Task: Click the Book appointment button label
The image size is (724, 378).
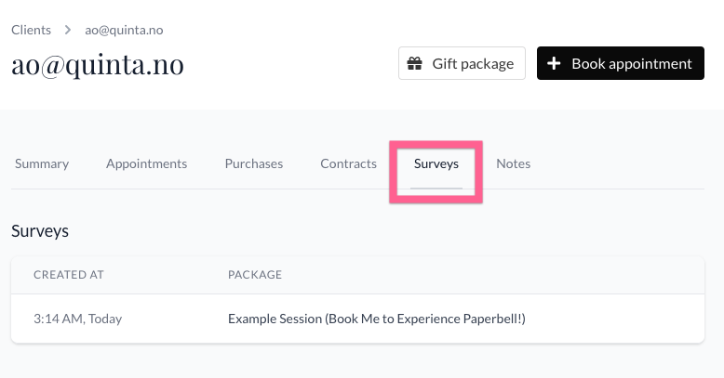Action: pyautogui.click(x=632, y=63)
